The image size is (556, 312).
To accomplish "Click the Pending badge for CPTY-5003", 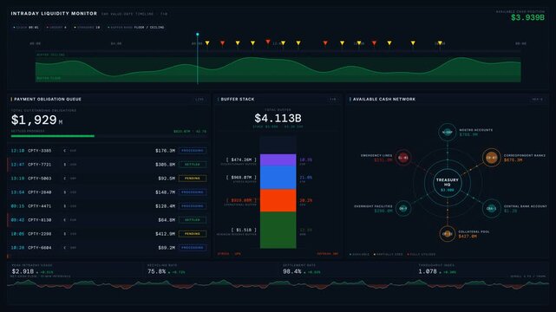I will [193, 179].
